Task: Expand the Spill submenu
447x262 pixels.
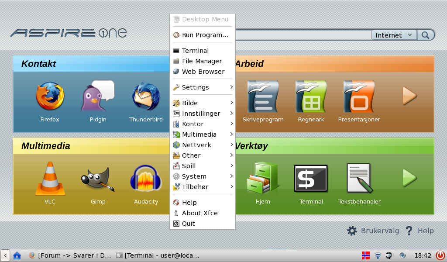Action: pos(203,166)
